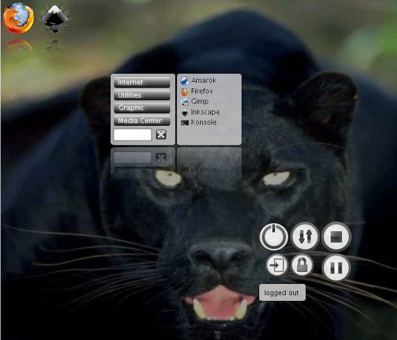Launch Amarok from the app list

[203, 80]
